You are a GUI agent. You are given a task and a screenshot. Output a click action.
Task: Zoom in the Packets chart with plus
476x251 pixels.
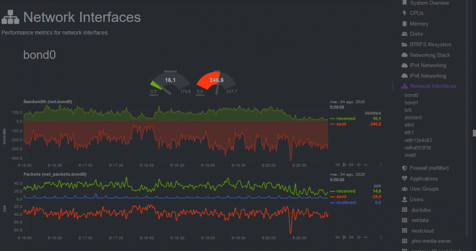coord(359,237)
